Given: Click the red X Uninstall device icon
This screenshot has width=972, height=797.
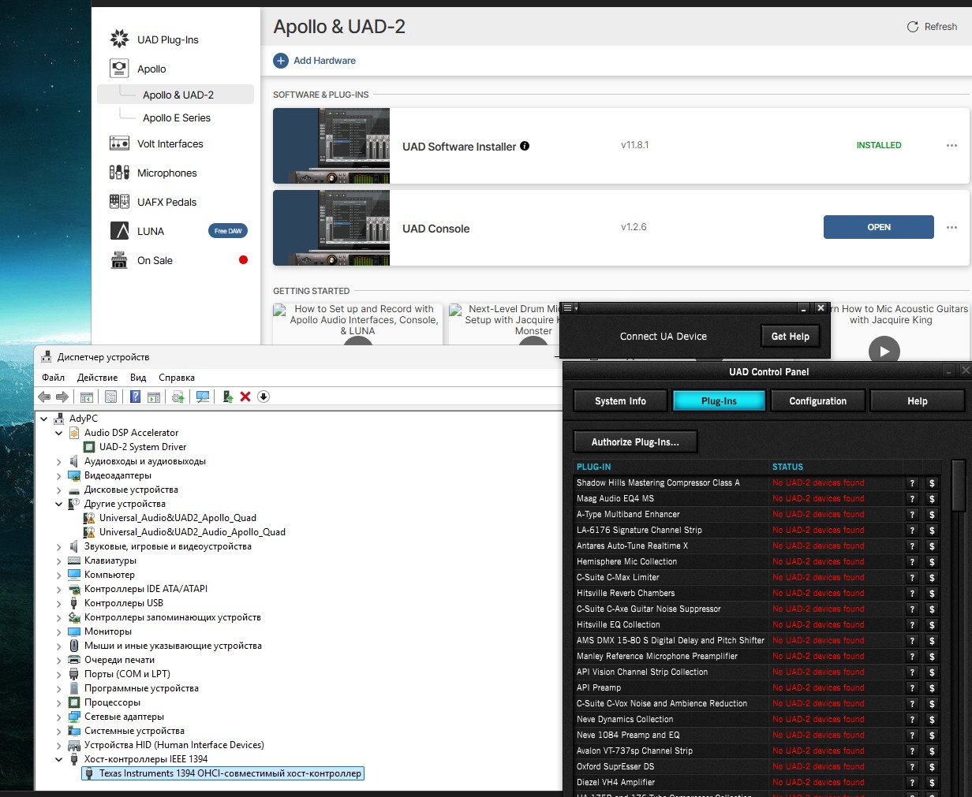Looking at the screenshot, I should pyautogui.click(x=245, y=397).
